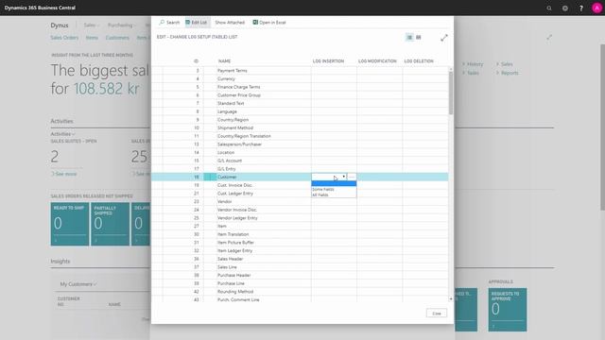Select the Payment Terms row
The image size is (605, 340).
300,71
